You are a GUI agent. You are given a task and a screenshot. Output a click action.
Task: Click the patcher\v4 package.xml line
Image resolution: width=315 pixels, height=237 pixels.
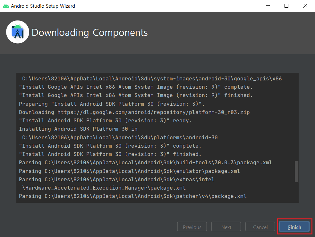[132, 196]
